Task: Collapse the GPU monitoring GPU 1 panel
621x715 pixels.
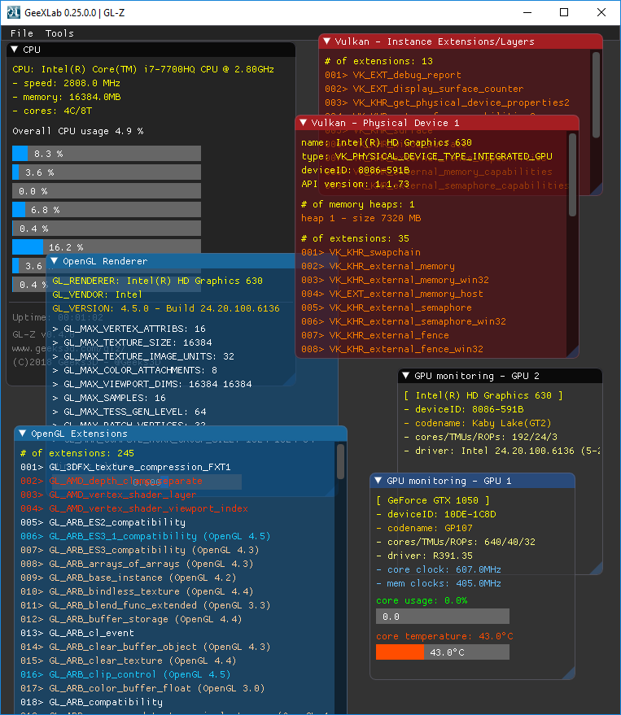Action: (378, 480)
